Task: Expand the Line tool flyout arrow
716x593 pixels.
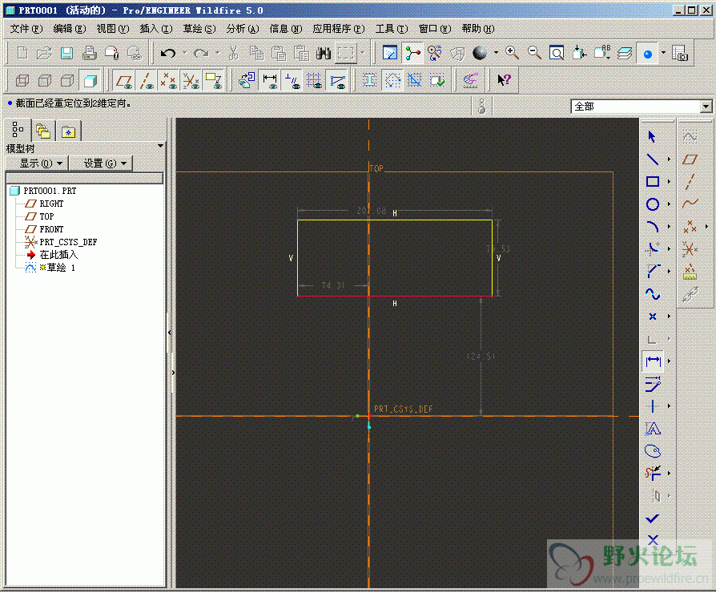Action: (669, 159)
